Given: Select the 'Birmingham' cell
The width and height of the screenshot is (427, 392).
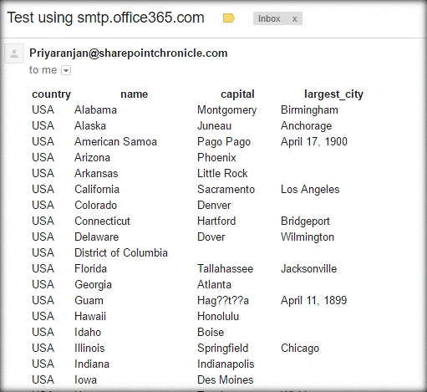Looking at the screenshot, I should (309, 110).
